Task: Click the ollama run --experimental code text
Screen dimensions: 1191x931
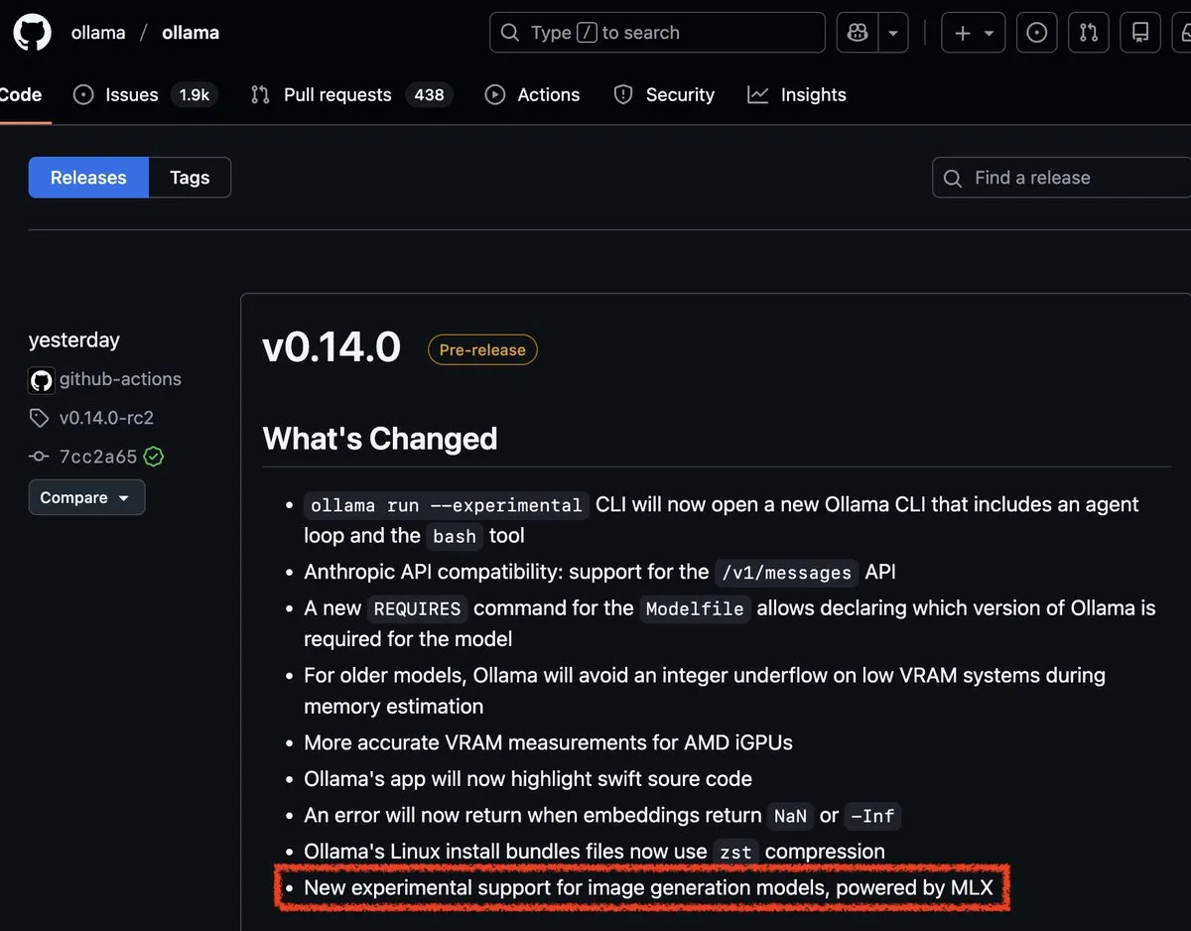Action: pos(447,505)
